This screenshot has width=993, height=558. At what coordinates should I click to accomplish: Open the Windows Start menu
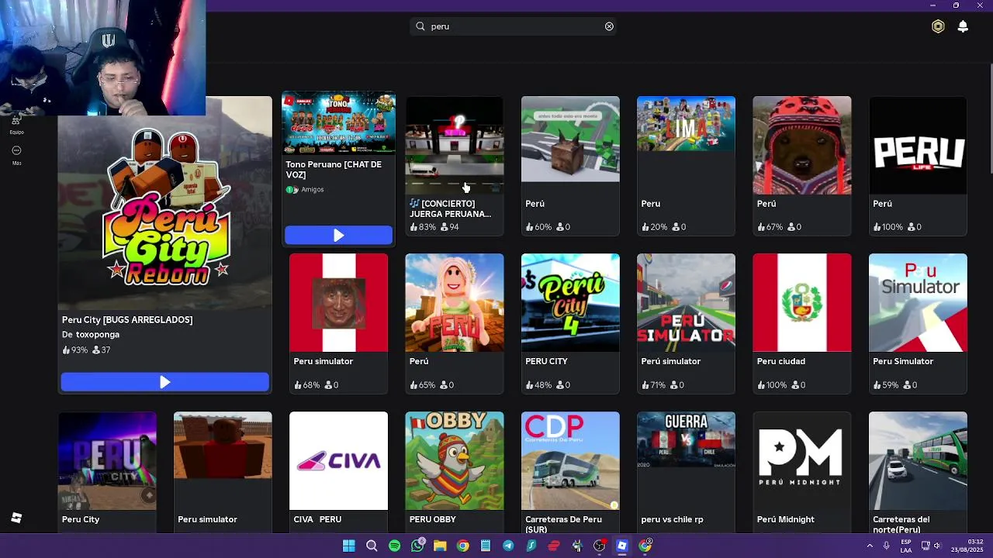[349, 546]
